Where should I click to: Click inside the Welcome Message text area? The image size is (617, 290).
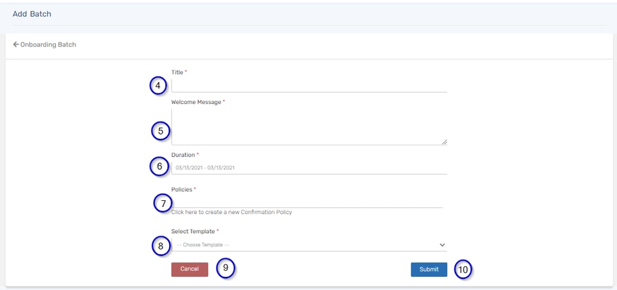308,126
